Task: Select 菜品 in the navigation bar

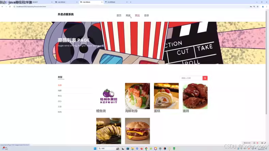Action: click(137, 15)
